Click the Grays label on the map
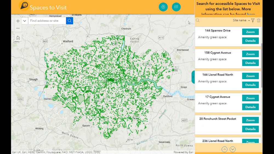The width and height of the screenshot is (274, 154). click(184, 87)
